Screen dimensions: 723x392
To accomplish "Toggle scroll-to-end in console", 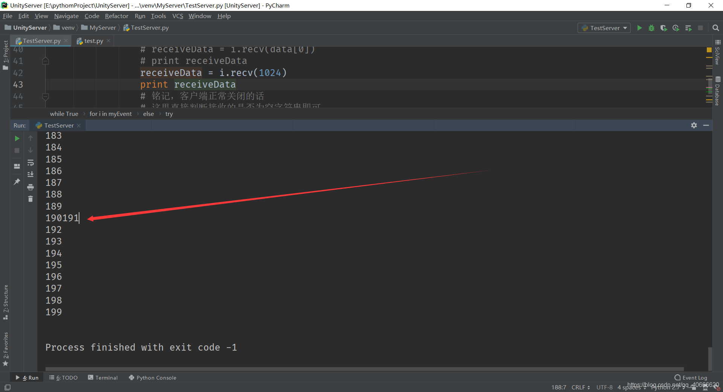I will 31,174.
